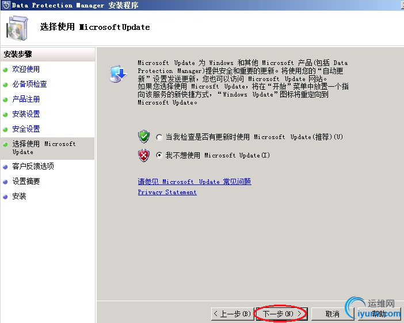Image resolution: width=404 pixels, height=323 pixels.
Task: Select 当我检查是否有更新时使用 Microsoft Update radio
Action: pos(159,137)
